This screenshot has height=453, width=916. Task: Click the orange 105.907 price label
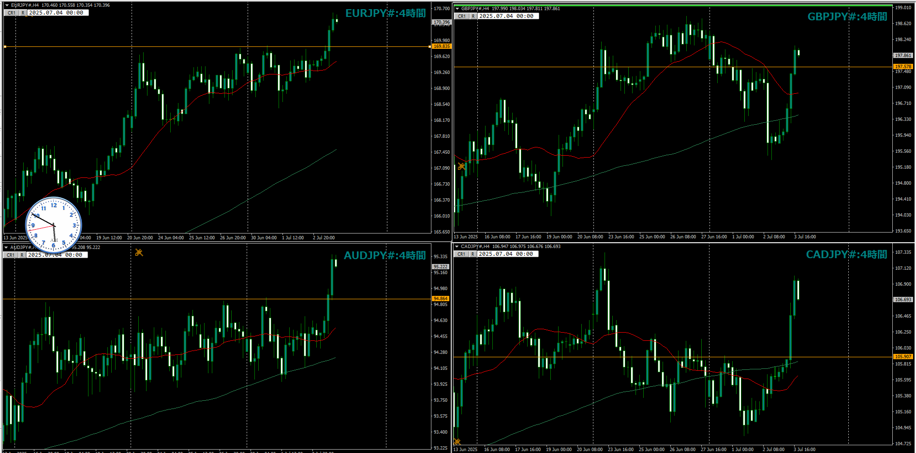(902, 357)
